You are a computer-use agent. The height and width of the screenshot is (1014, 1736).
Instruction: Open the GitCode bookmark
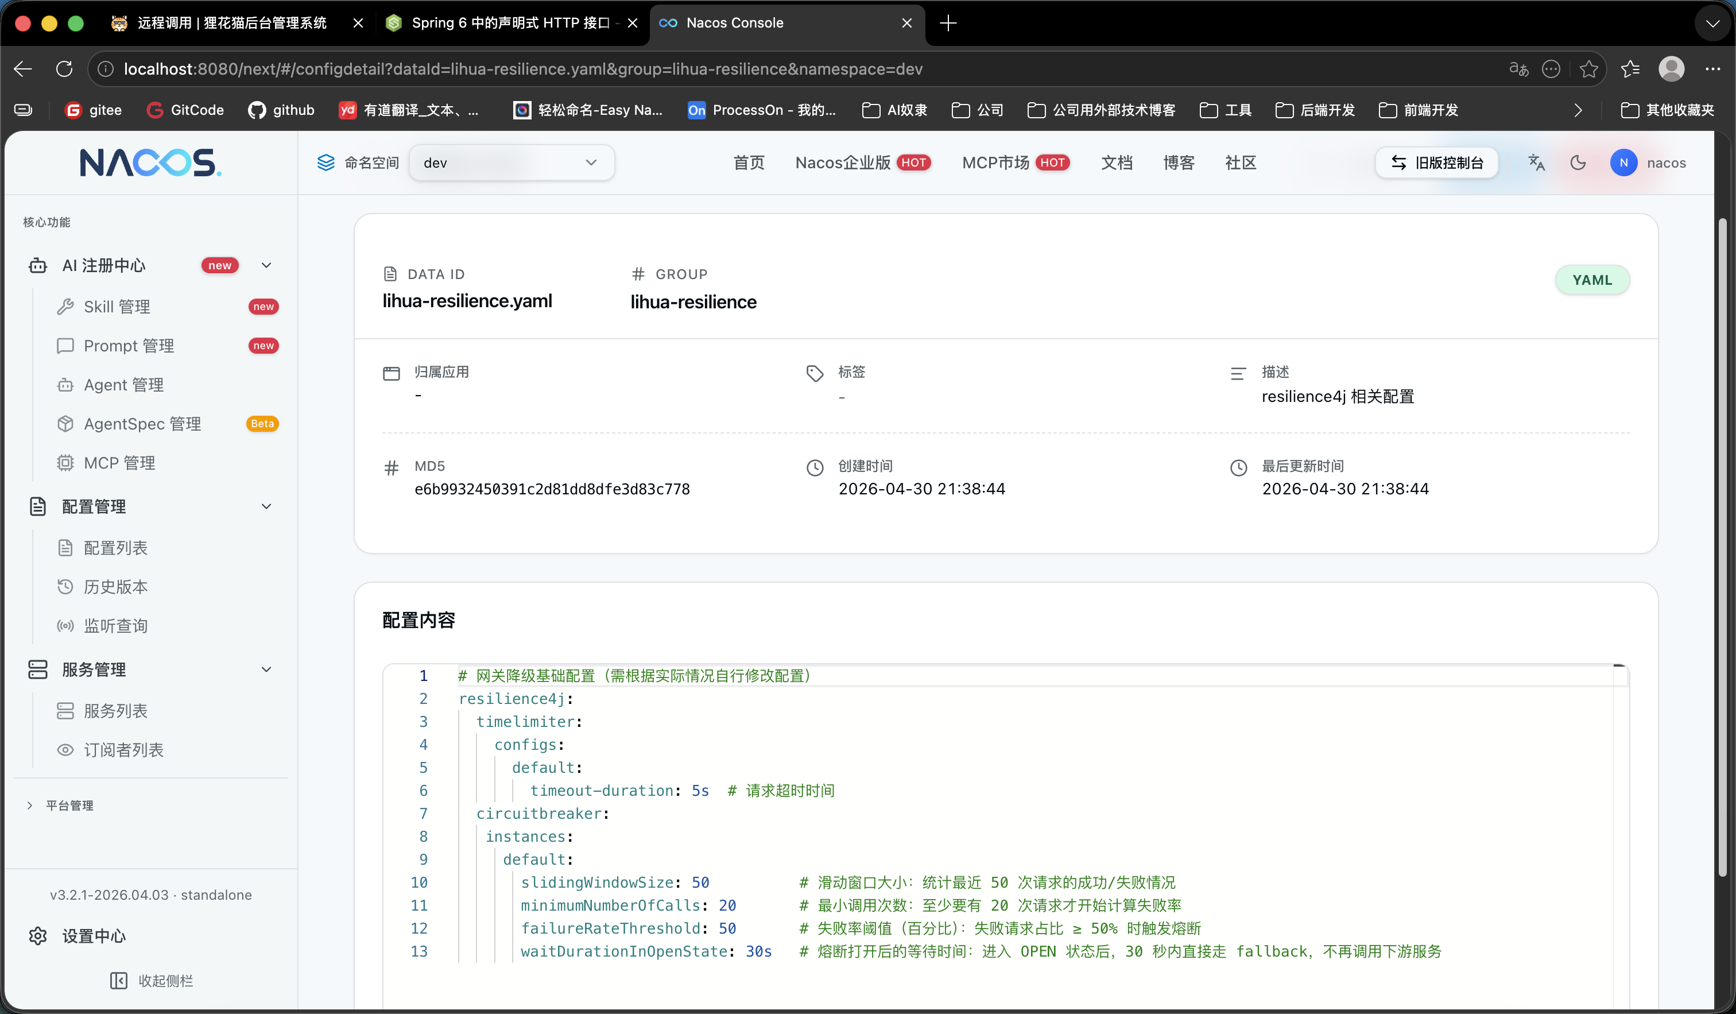tap(185, 110)
